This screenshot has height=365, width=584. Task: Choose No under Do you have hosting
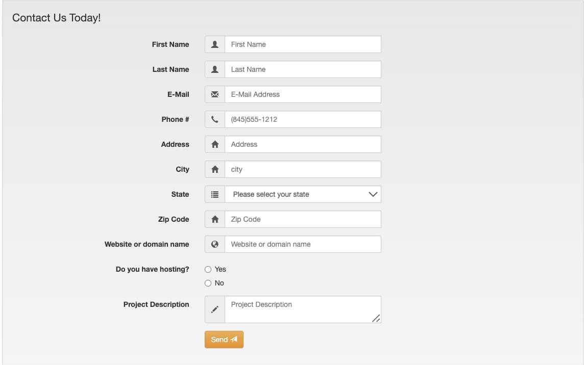tap(208, 283)
